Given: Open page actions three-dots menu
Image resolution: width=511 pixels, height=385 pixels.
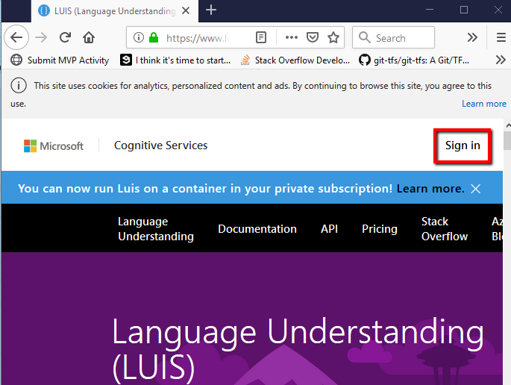Looking at the screenshot, I should pos(292,37).
